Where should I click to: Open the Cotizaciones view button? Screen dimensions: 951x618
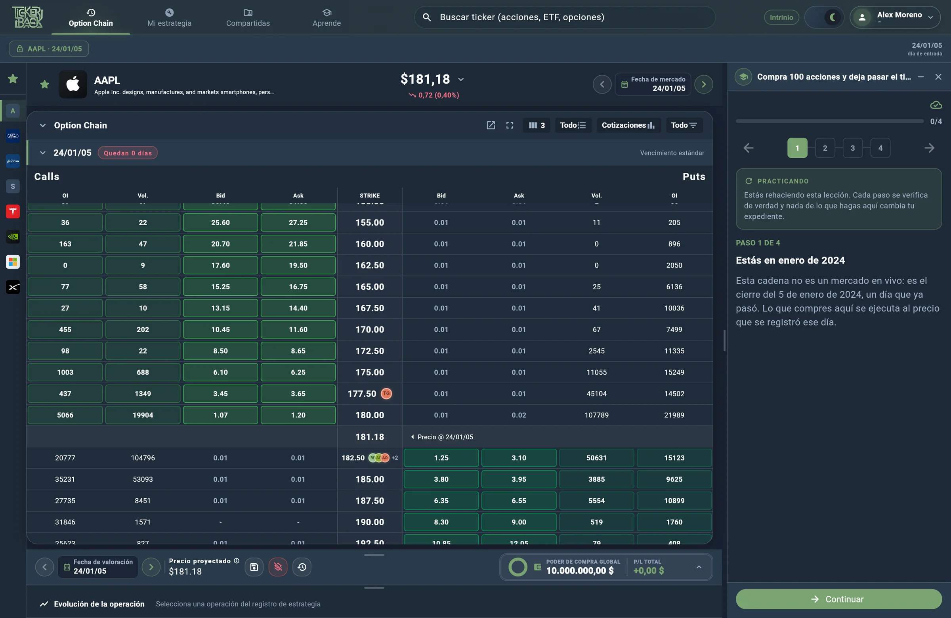(x=628, y=125)
